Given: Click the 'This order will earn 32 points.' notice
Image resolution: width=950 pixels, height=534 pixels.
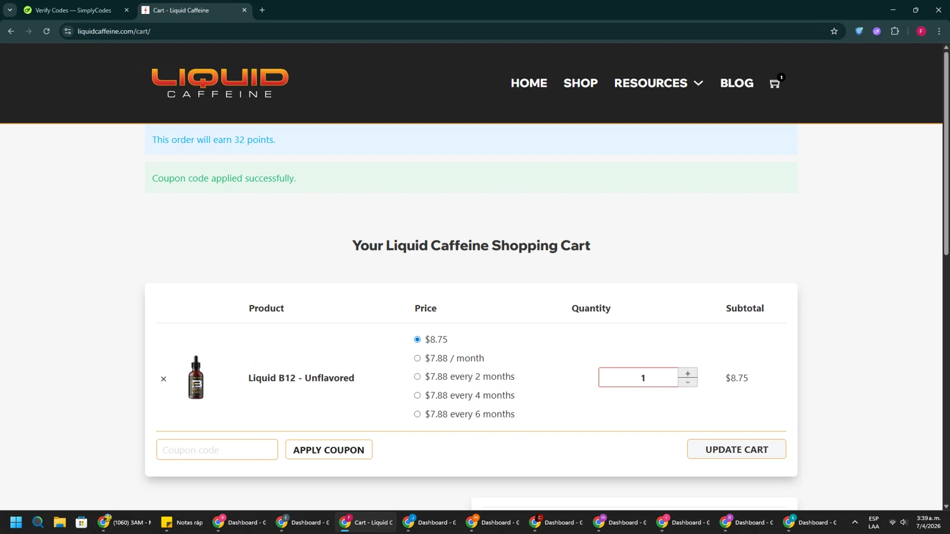Looking at the screenshot, I should pos(213,140).
